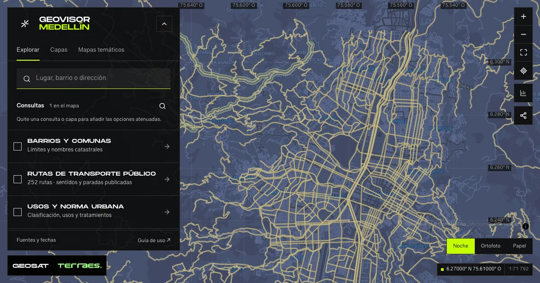Click the 75.640° O longitude label
Screen dimensions: 540x283
(191, 5)
